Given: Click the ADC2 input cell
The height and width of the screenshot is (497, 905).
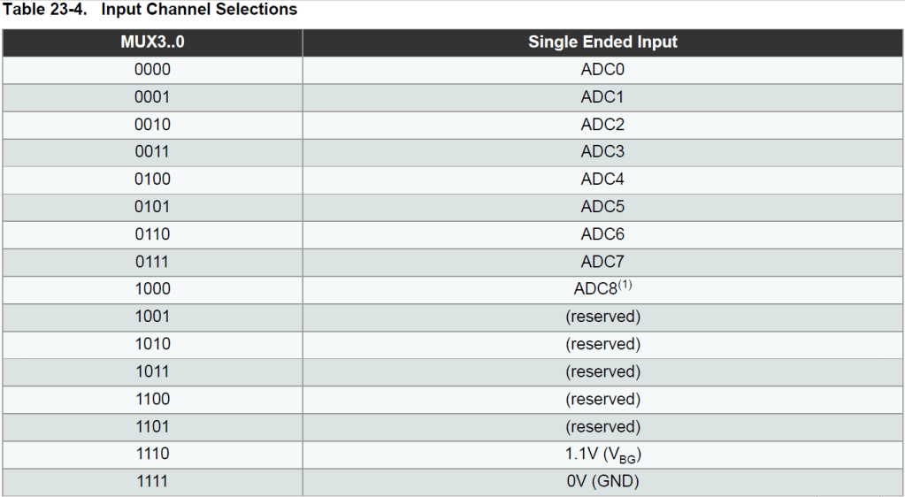Looking at the screenshot, I should click(x=602, y=124).
